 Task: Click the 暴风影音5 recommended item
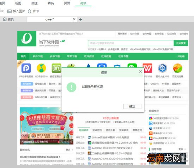click(162, 123)
